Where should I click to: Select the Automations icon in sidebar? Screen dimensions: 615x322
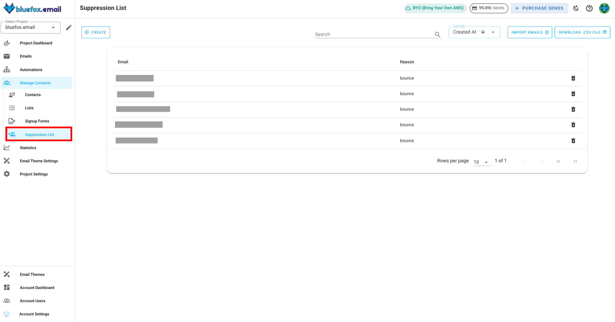(x=7, y=70)
